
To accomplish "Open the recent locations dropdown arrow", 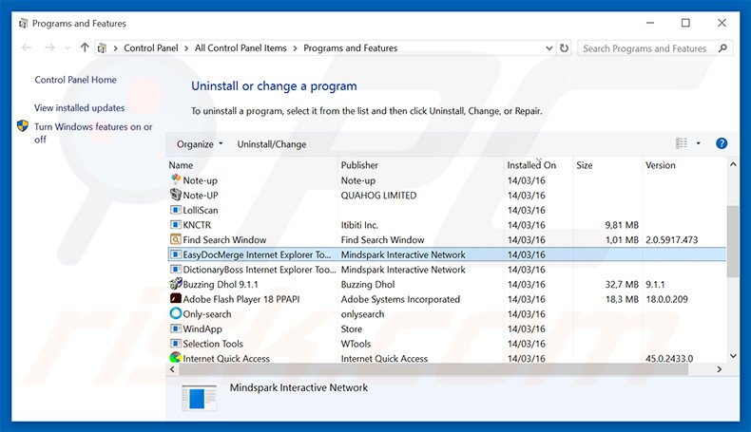I will pyautogui.click(x=67, y=47).
